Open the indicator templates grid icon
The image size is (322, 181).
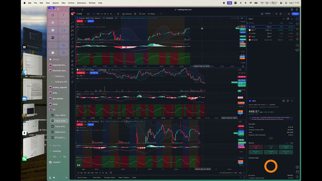[135, 14]
